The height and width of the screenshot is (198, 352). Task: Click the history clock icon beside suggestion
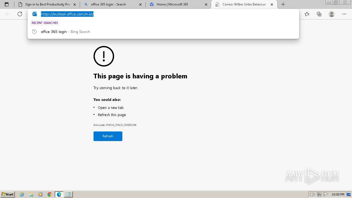(x=34, y=32)
